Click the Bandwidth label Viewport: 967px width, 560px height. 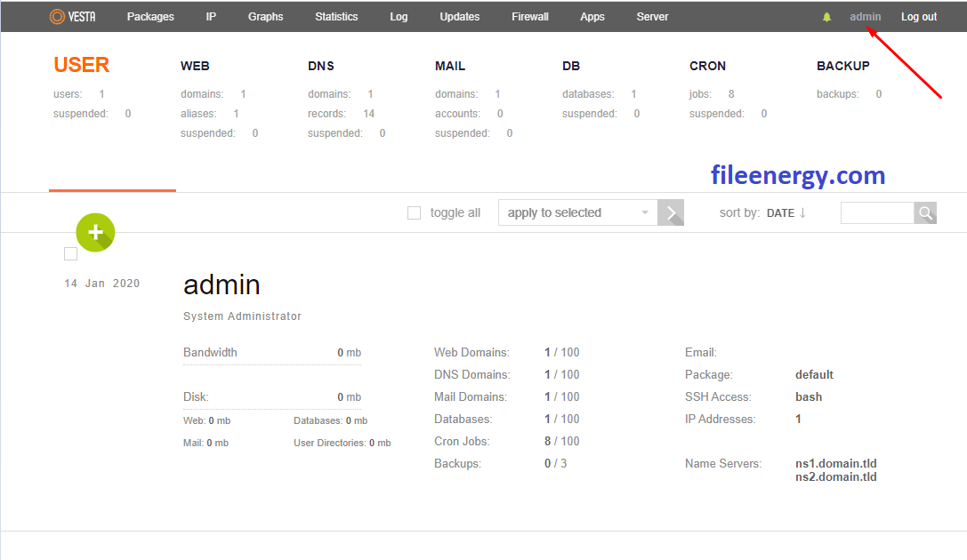[x=210, y=352]
